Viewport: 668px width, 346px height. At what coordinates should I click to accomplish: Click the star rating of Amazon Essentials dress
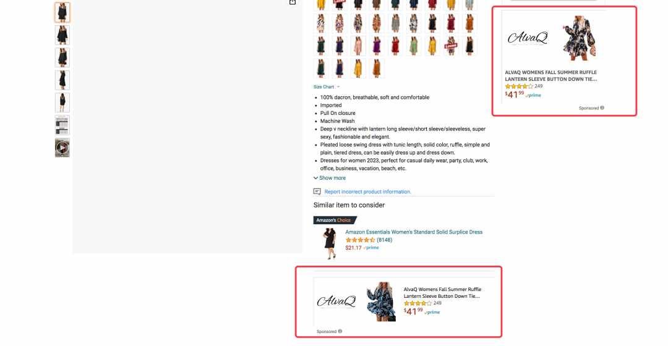tap(360, 240)
